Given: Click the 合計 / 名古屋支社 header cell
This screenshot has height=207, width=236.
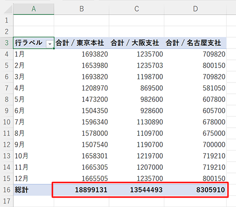Looking at the screenshot, I should pos(195,43).
